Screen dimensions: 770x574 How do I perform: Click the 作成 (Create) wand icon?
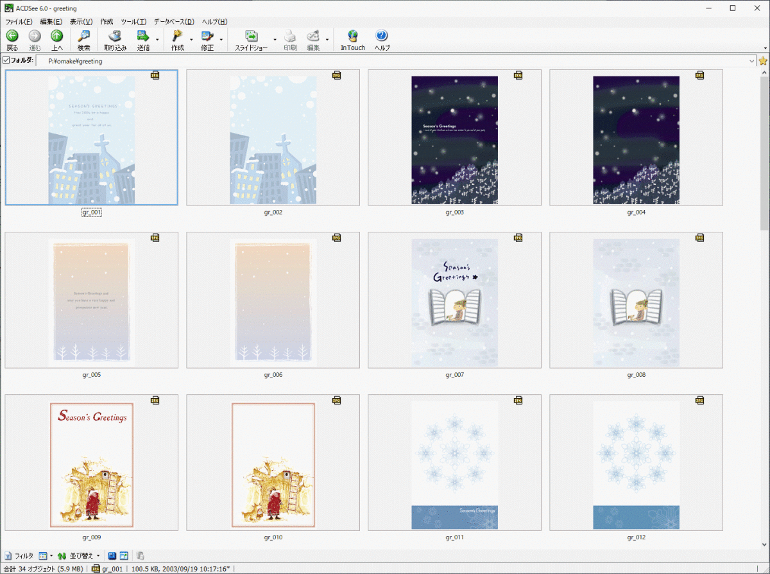178,36
